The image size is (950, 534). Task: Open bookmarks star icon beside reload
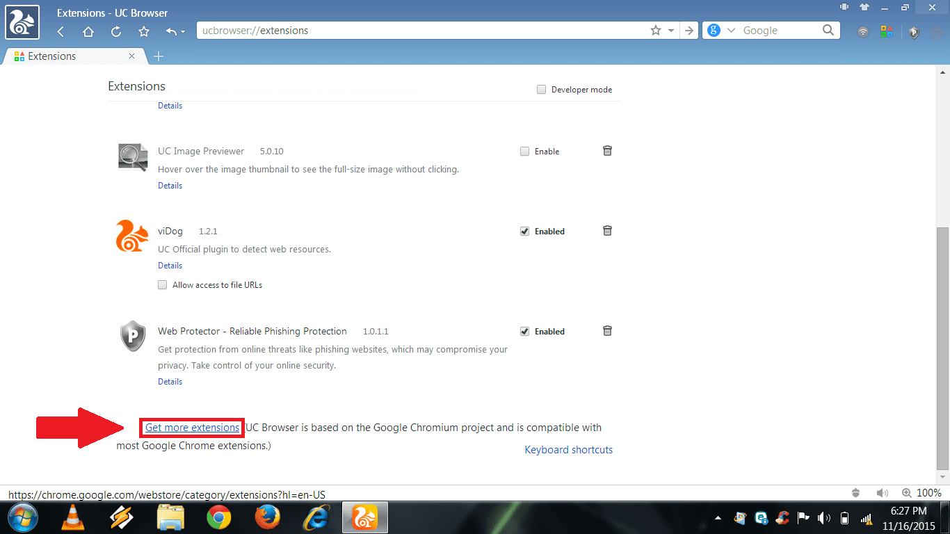pyautogui.click(x=144, y=31)
